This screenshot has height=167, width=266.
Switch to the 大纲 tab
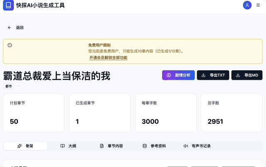coord(68,146)
